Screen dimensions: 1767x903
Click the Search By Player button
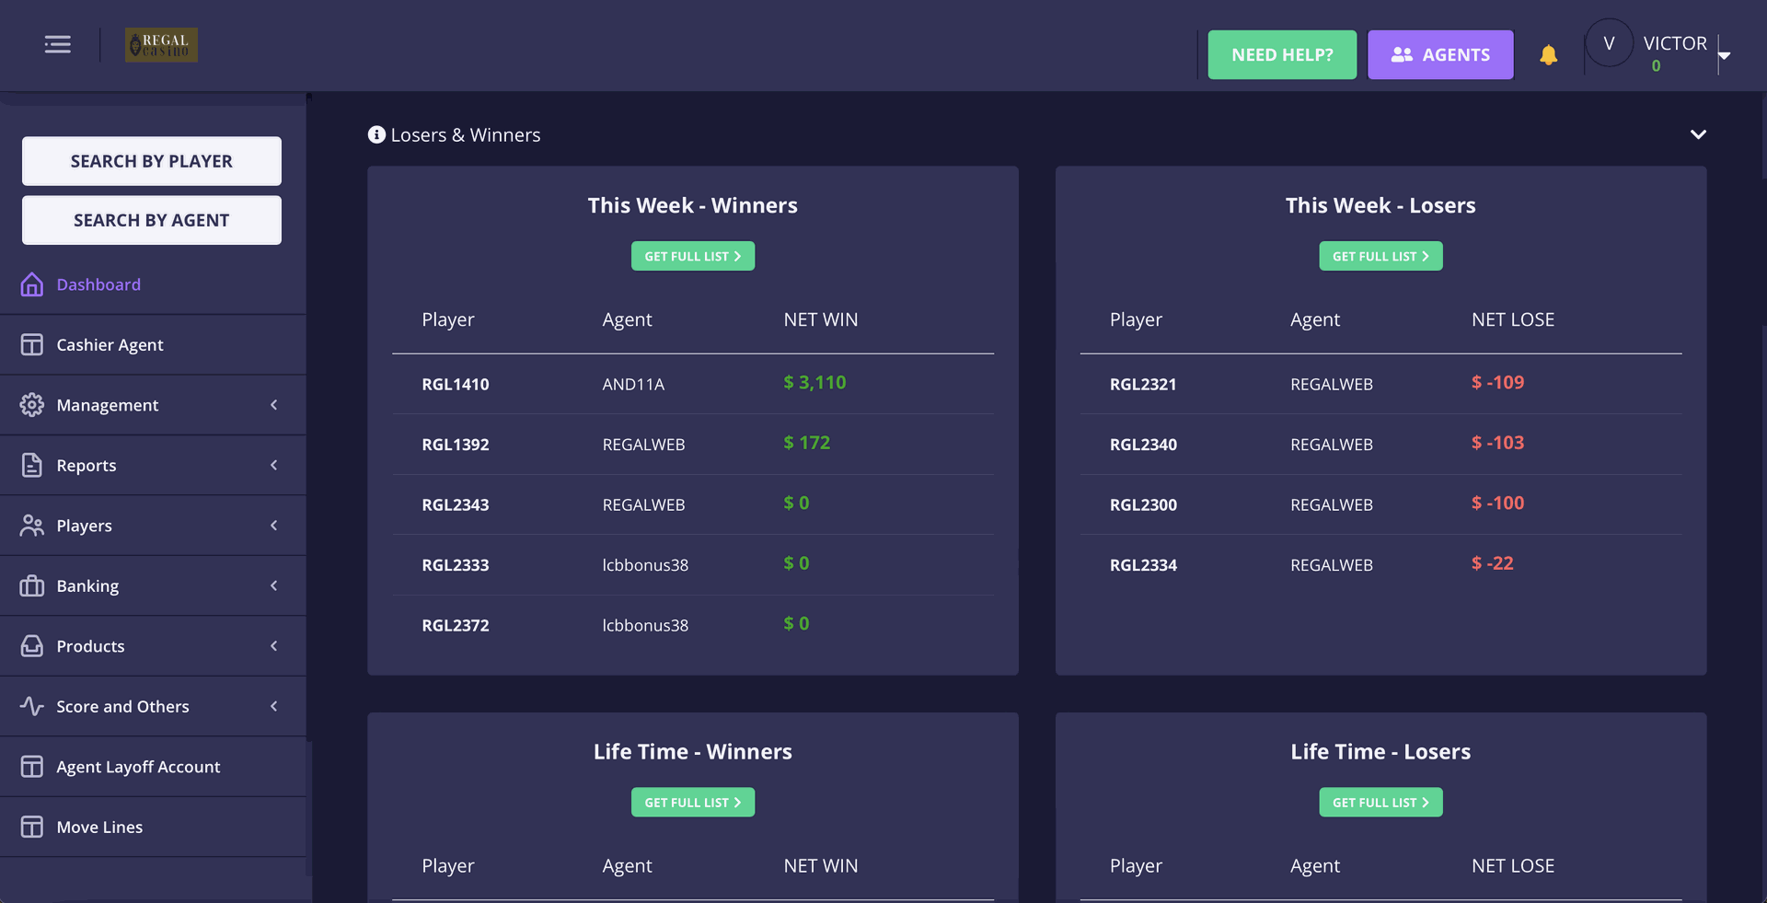[x=152, y=161]
